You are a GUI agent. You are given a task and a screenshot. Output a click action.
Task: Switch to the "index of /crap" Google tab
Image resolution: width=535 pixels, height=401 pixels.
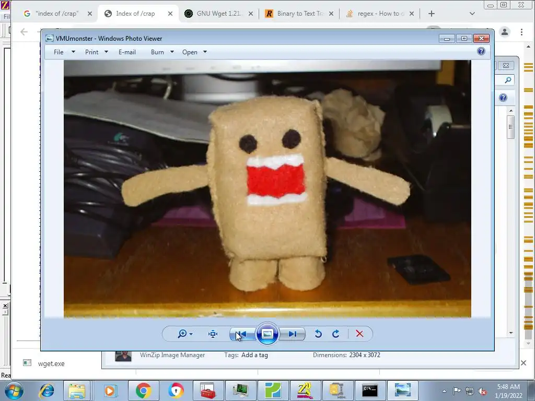tap(57, 14)
